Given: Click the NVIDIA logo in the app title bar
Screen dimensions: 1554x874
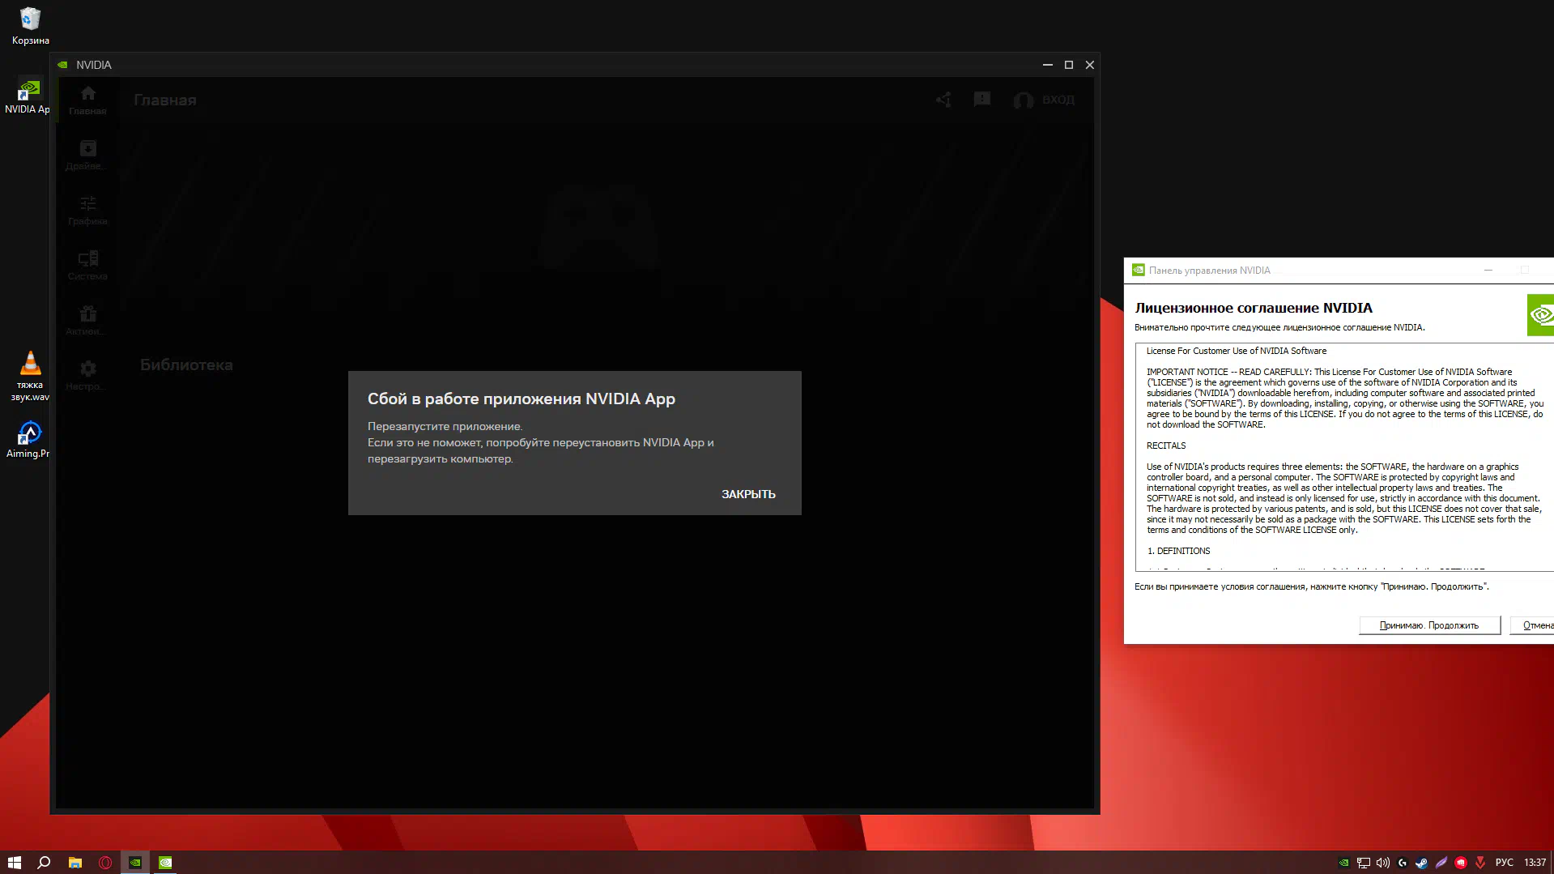Looking at the screenshot, I should point(63,65).
